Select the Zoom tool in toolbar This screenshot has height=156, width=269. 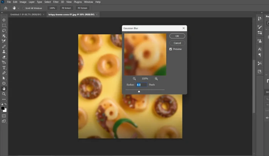[4, 94]
